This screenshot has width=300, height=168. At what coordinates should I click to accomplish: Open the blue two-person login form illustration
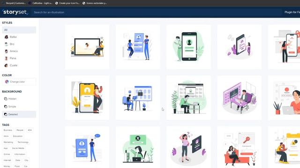[138, 47]
